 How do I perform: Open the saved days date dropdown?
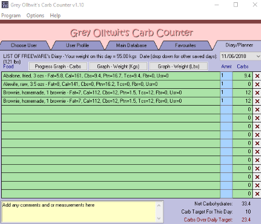pyautogui.click(x=258, y=56)
